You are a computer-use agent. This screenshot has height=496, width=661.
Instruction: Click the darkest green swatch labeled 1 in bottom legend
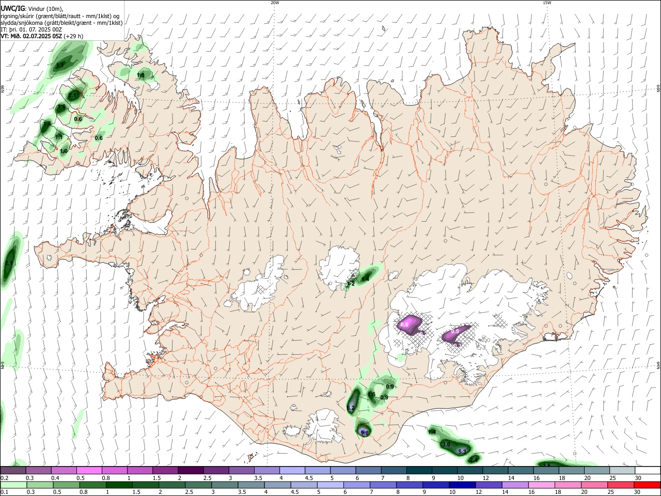click(x=118, y=485)
